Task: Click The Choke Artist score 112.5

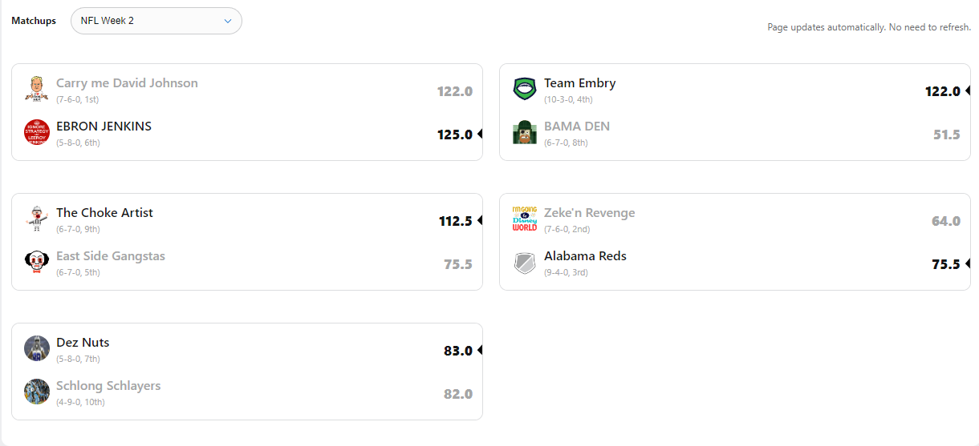Action: click(456, 221)
